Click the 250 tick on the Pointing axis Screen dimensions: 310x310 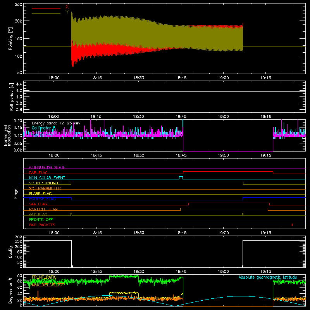tap(19, 4)
